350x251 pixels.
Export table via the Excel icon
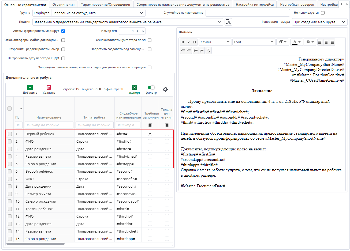click(134, 88)
